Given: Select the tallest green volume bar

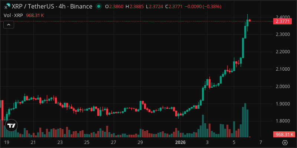Looking at the screenshot, I should (245, 120).
